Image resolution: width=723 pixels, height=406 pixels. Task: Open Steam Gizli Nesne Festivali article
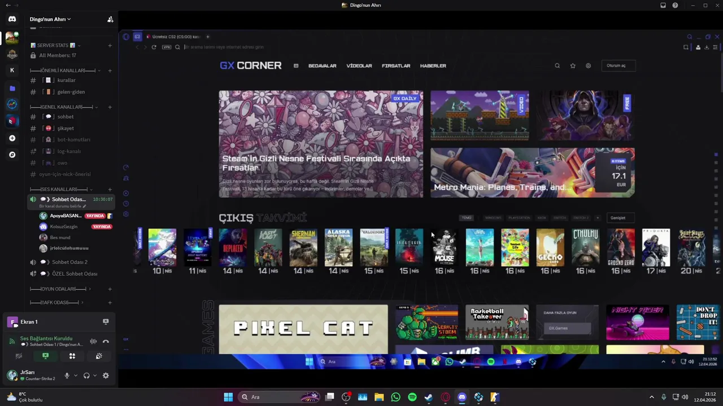(x=321, y=144)
